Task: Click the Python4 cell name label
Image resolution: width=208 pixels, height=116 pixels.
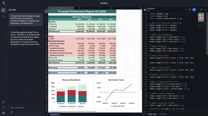Action: (x=151, y=9)
